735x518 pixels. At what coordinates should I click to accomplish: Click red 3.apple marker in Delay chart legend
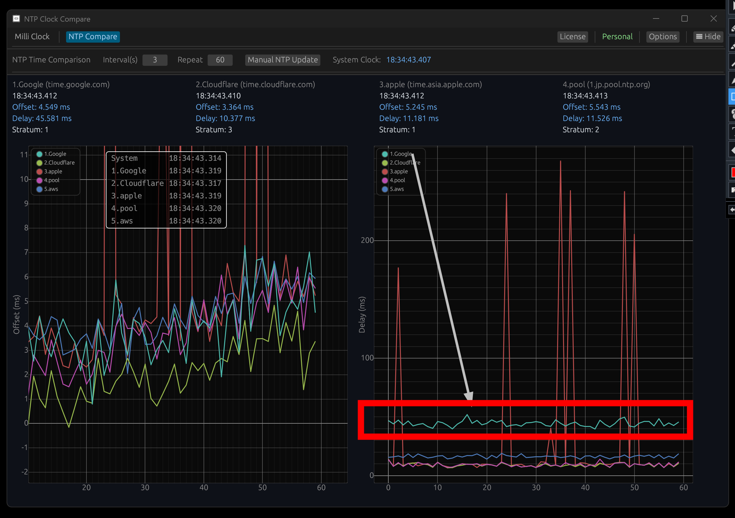pyautogui.click(x=385, y=172)
